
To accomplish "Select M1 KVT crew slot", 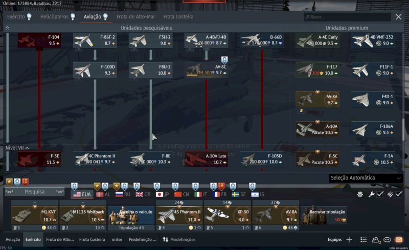I will pyautogui.click(x=34, y=216).
